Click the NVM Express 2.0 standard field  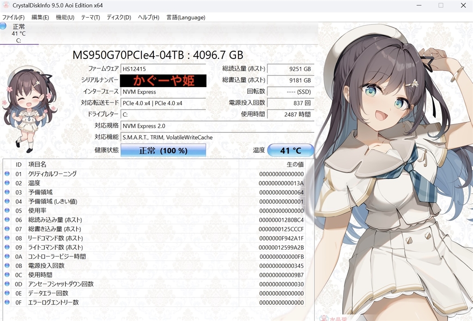[x=217, y=126]
